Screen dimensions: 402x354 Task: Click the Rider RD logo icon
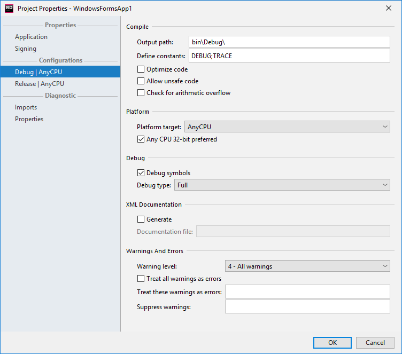pos(9,9)
